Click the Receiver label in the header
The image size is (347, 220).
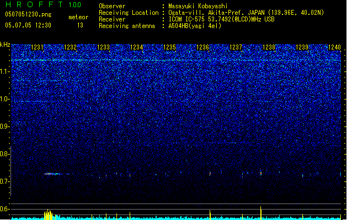112,19
